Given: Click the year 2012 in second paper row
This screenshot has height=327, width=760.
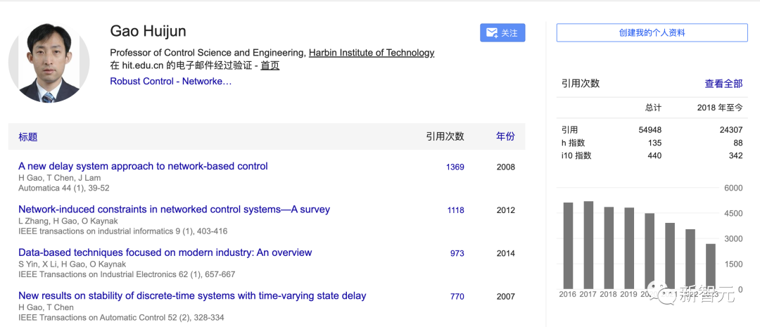Looking at the screenshot, I should (x=505, y=210).
